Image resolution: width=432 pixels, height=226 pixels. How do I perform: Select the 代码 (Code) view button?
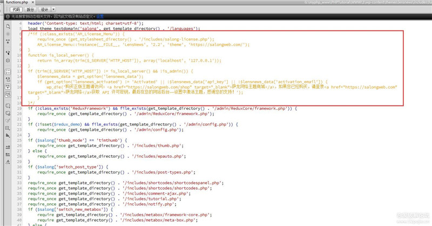16,10
